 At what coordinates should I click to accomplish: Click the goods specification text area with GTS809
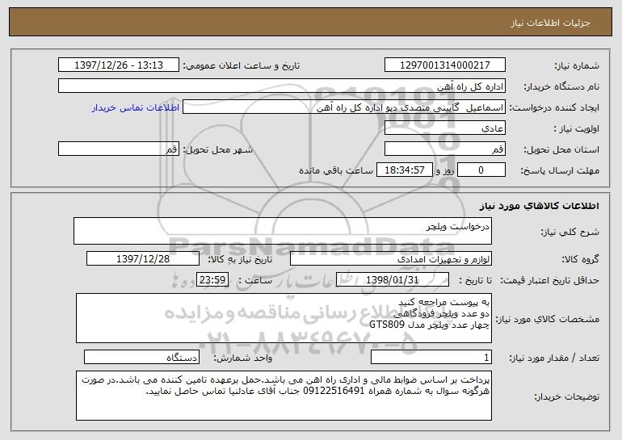click(284, 318)
